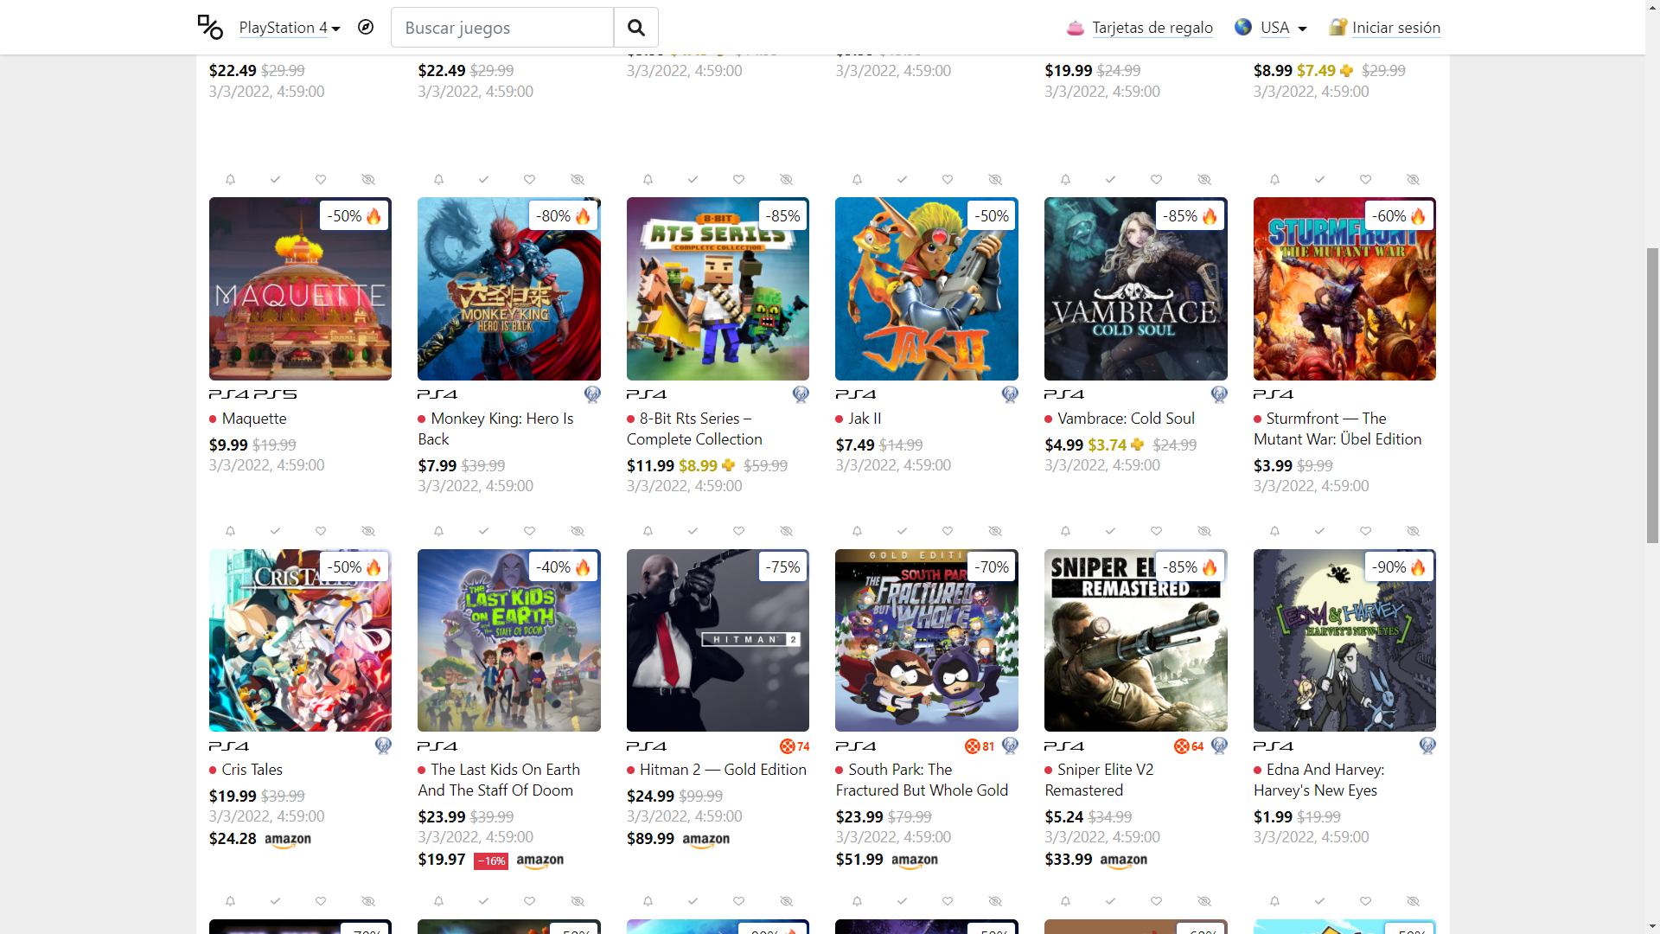Click the site logo percent icon
The width and height of the screenshot is (1660, 934).
210,28
